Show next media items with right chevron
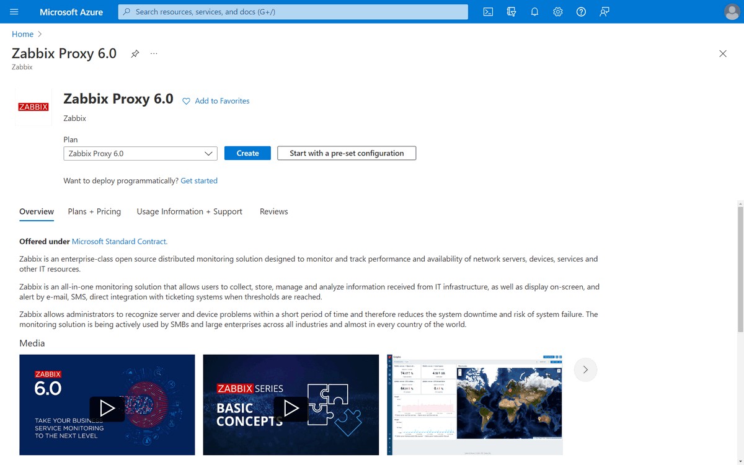Viewport: 744px width, 465px height. tap(585, 370)
